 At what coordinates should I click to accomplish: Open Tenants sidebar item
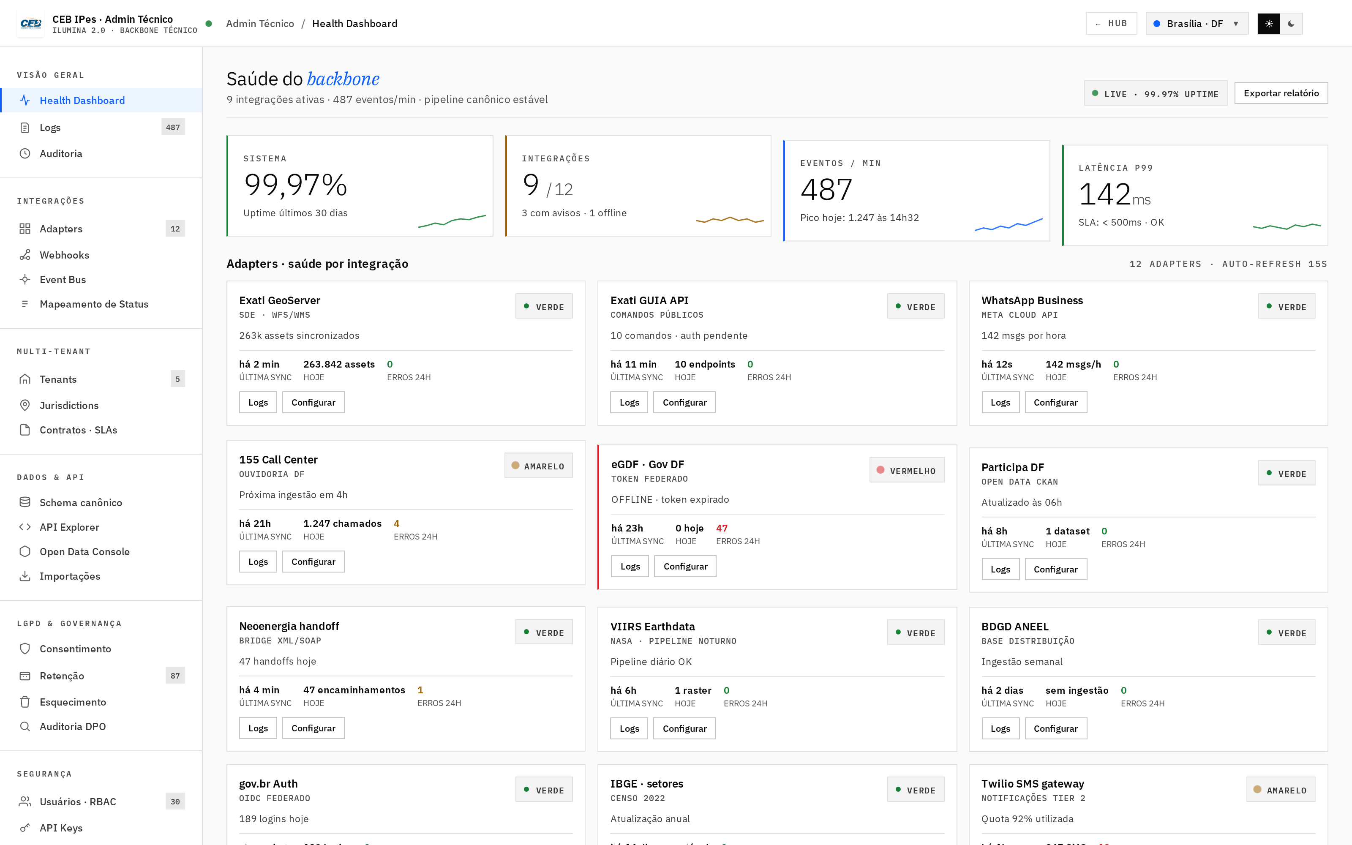click(x=101, y=379)
